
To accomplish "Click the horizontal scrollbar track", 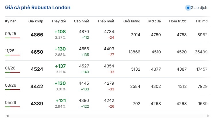I will pos(108,116).
